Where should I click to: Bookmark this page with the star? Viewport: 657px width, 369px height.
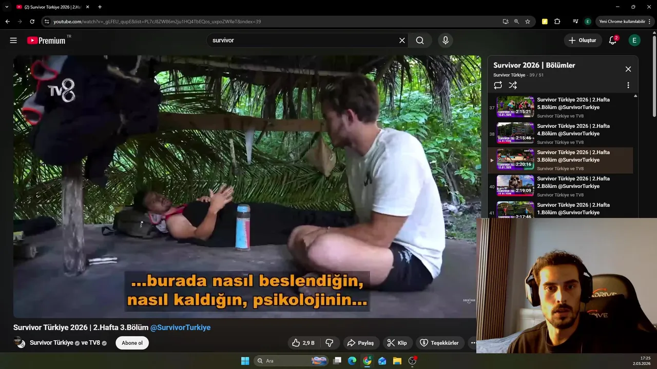528,22
